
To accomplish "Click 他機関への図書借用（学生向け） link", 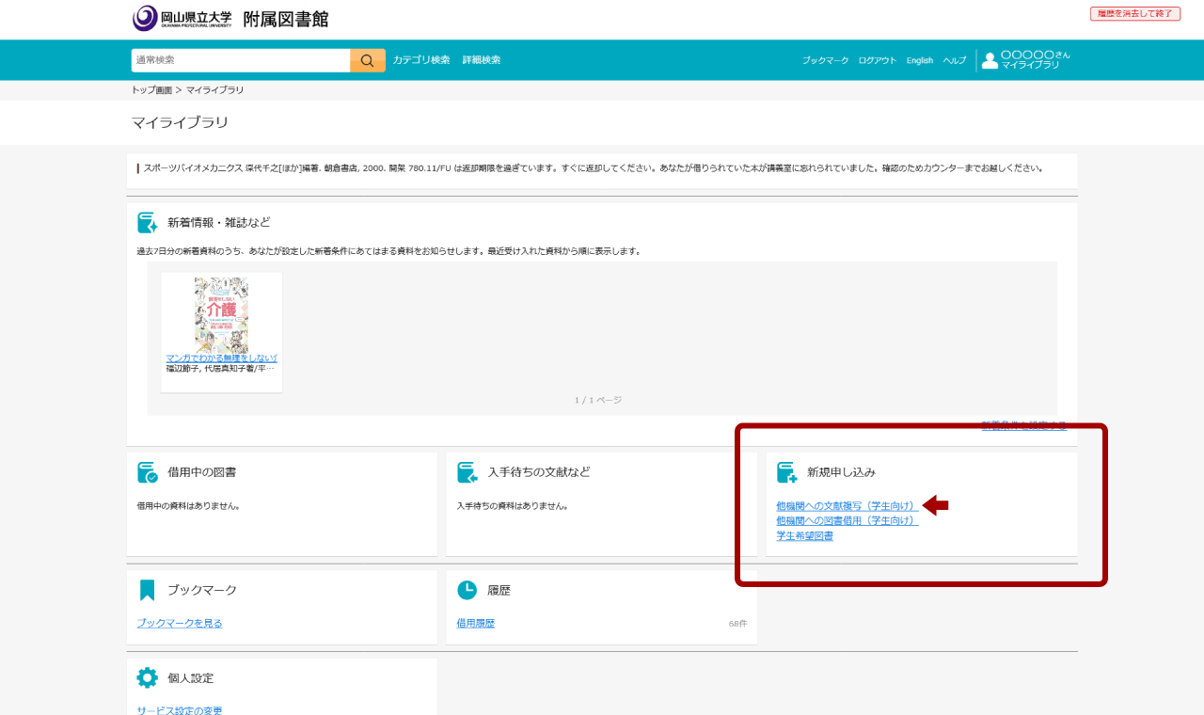I will pos(848,520).
